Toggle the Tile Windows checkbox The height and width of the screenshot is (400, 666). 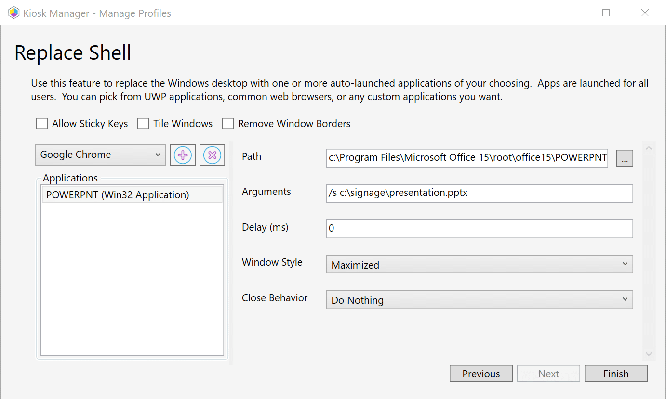[x=143, y=124]
